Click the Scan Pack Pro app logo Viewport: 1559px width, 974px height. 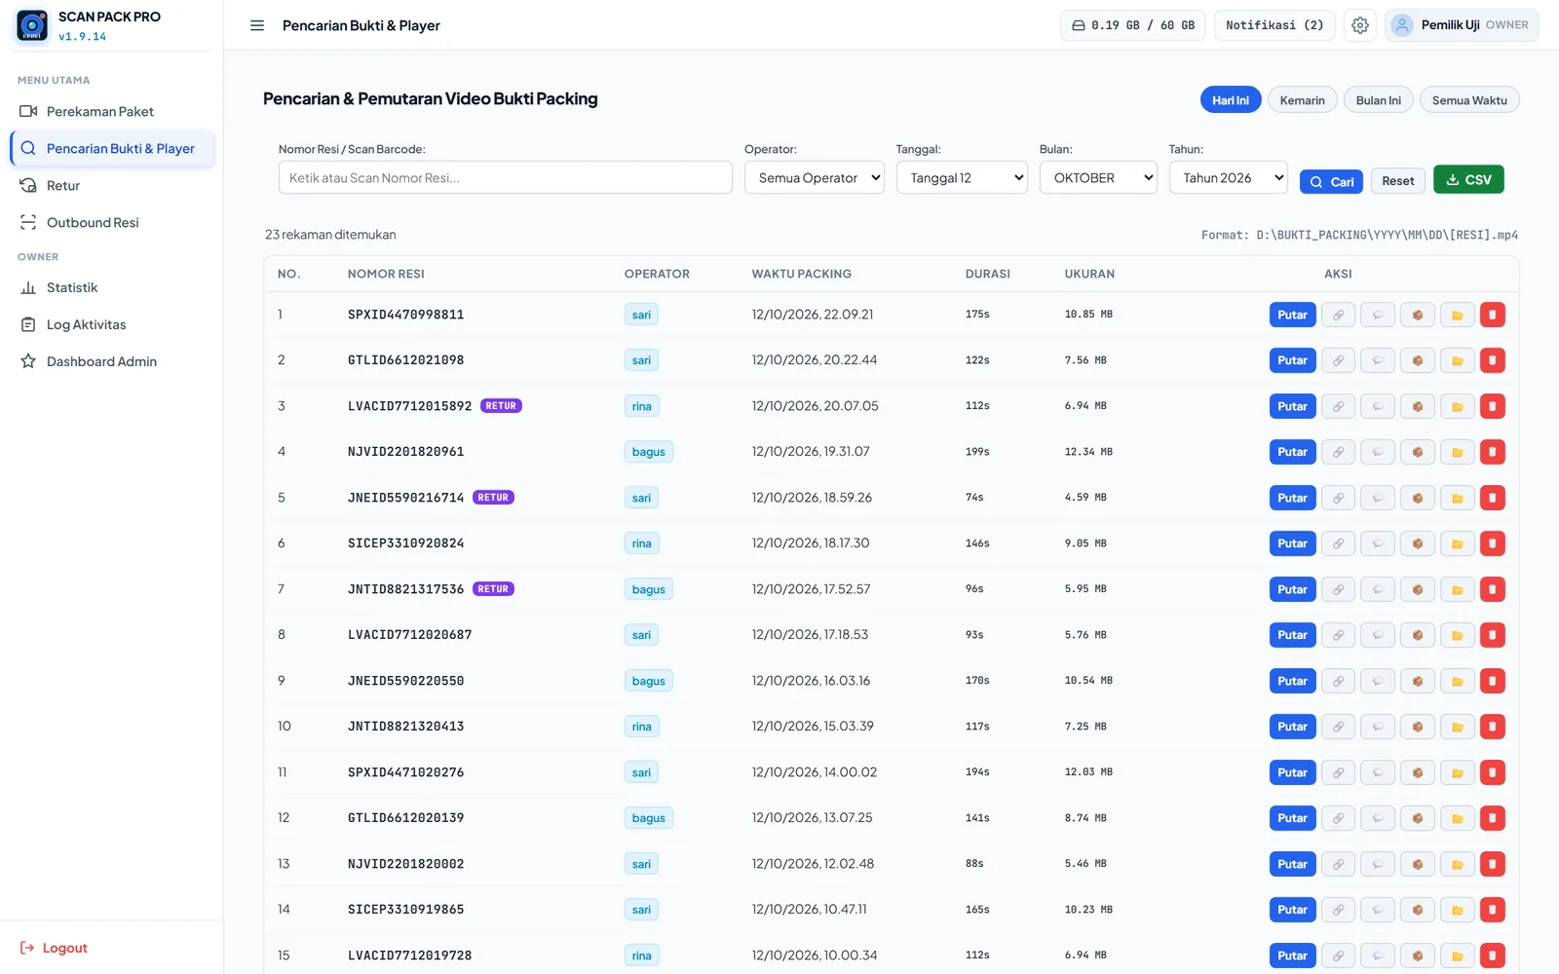tap(32, 25)
